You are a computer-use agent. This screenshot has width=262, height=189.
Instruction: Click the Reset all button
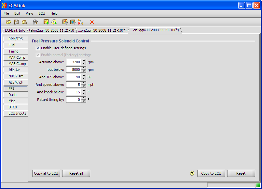coord(76,173)
